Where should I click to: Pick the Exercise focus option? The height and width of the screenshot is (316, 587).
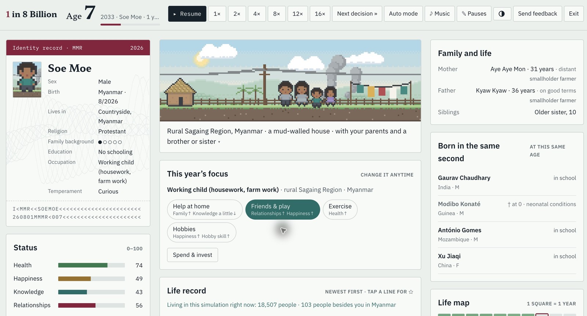[x=340, y=210]
